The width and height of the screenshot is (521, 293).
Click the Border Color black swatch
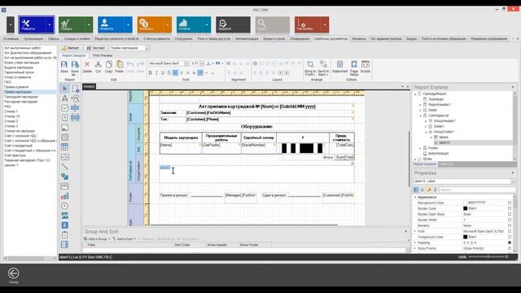[x=465, y=208]
